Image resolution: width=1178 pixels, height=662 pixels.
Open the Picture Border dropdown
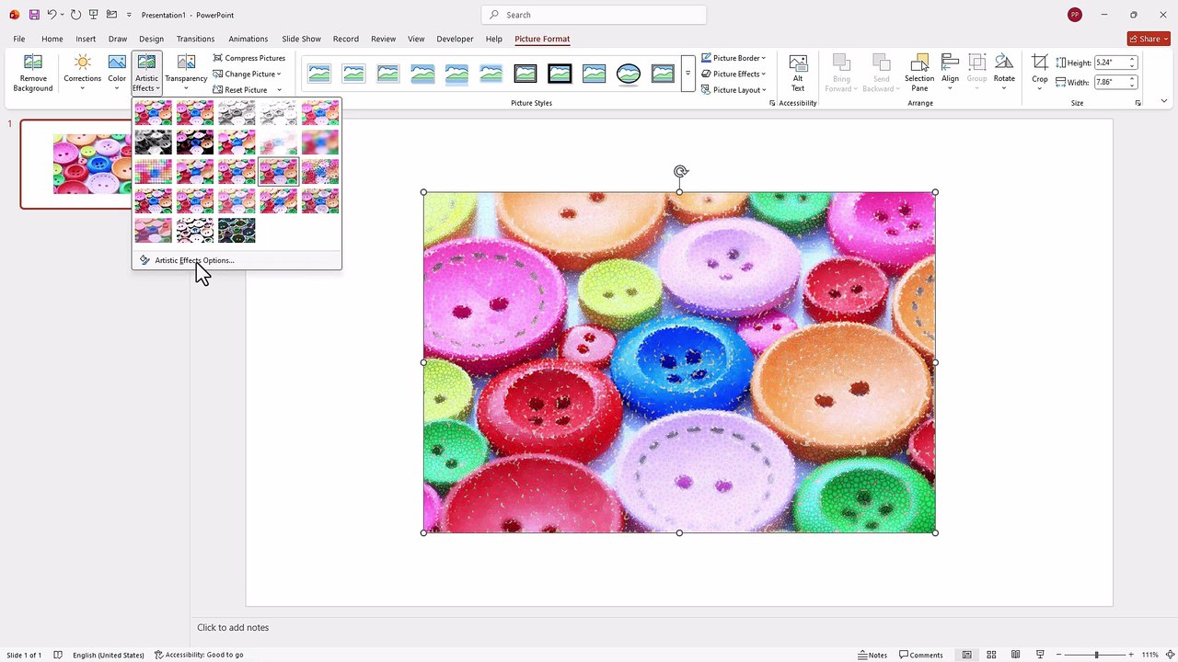click(x=733, y=58)
